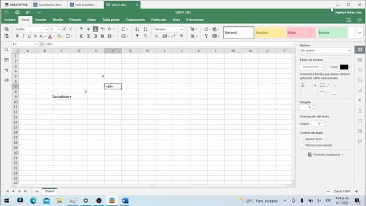Toggle underline formatting
Image resolution: width=366 pixels, height=206 pixels.
click(29, 36)
